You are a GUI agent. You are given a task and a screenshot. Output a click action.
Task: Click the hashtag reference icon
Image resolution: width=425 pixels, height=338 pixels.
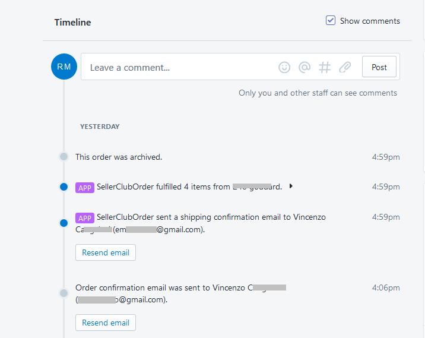tap(325, 68)
